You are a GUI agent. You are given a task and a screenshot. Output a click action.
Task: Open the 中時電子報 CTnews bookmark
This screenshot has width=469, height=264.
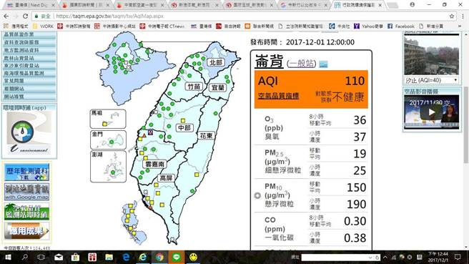point(162,26)
